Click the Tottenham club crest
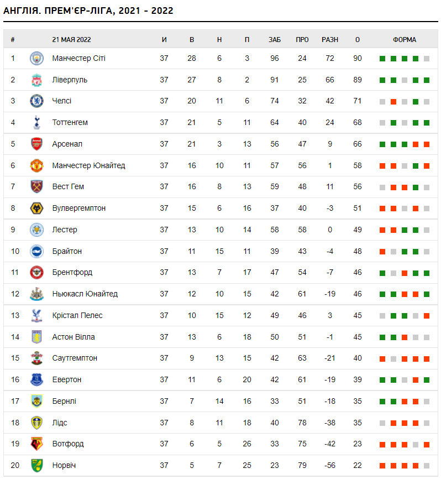This screenshot has width=441, height=479. click(36, 123)
